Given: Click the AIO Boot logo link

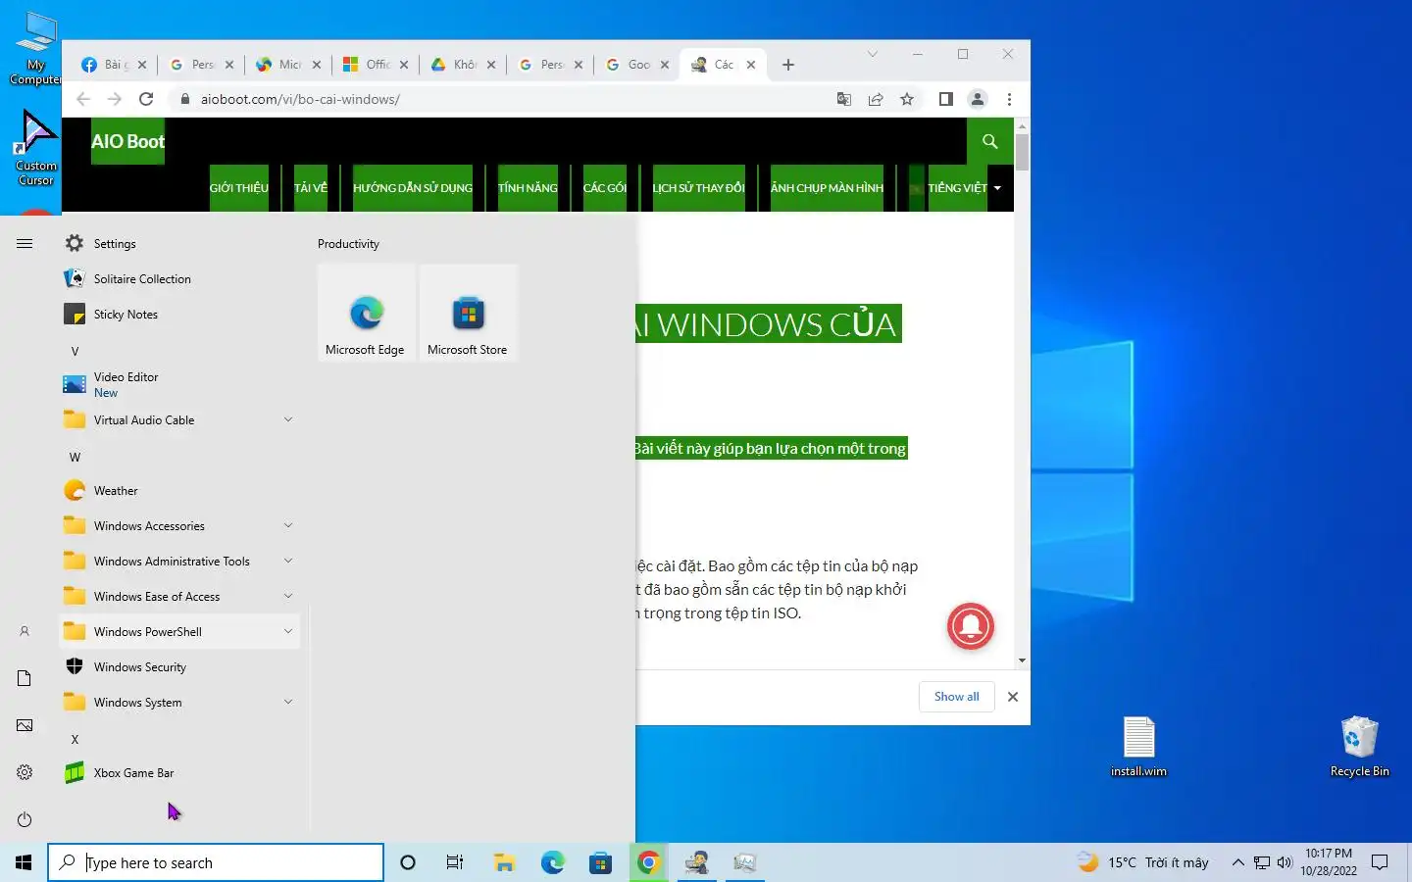Looking at the screenshot, I should (x=128, y=141).
